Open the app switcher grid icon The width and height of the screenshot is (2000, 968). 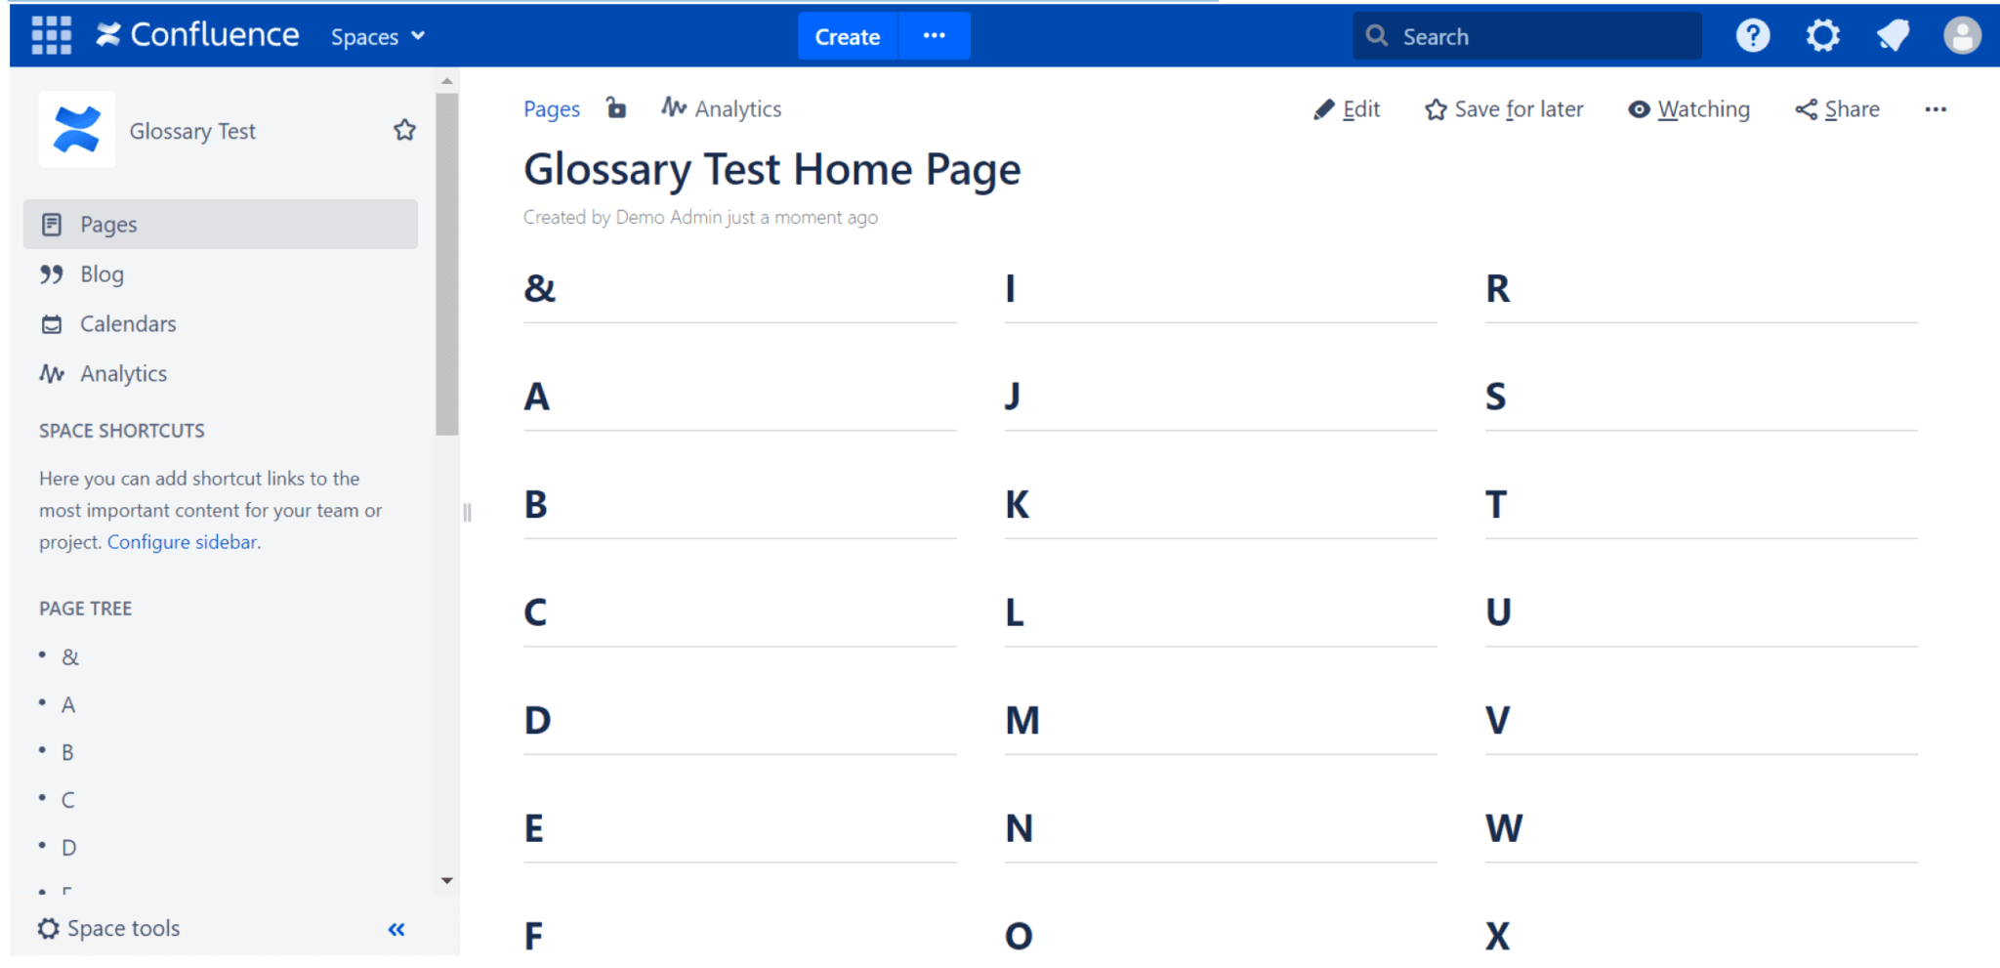[x=49, y=35]
